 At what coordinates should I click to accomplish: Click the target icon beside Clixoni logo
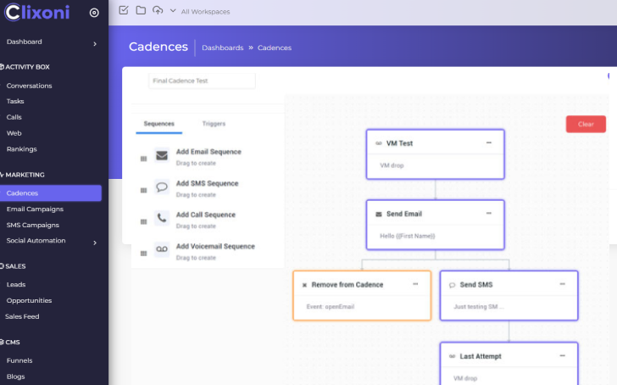click(94, 13)
